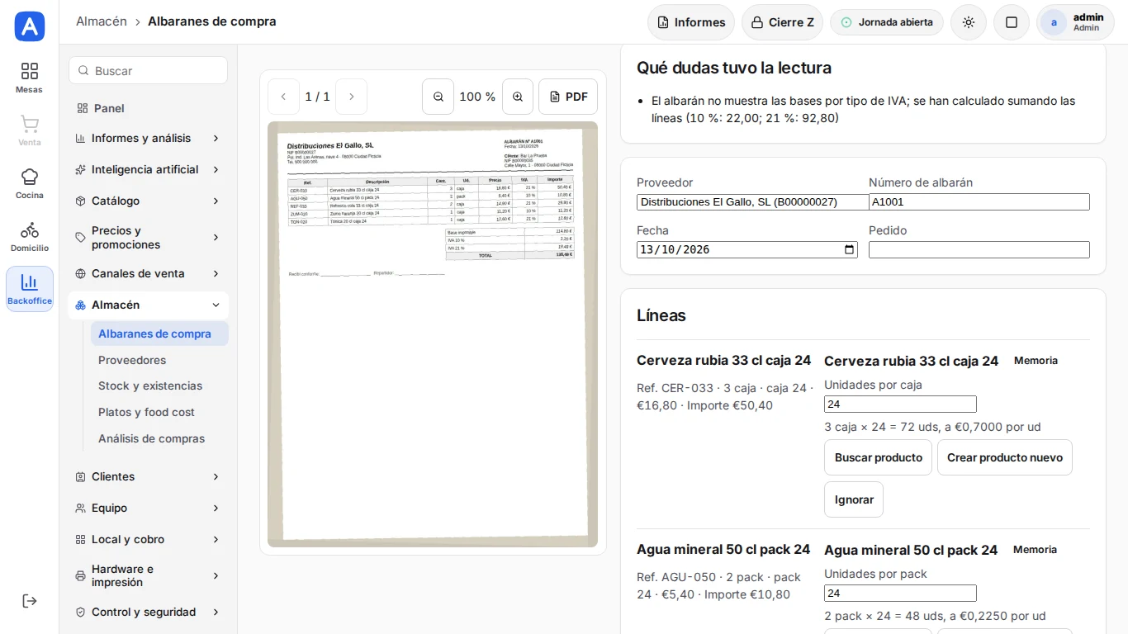Viewport: 1128px width, 634px height.
Task: Click the Buscar search field
Action: [149, 70]
